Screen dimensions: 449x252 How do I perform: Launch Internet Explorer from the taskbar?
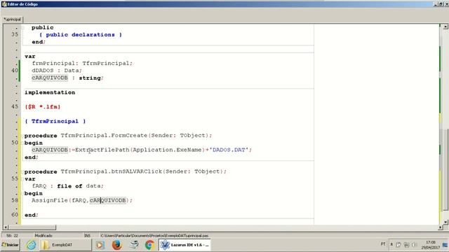pos(31,245)
